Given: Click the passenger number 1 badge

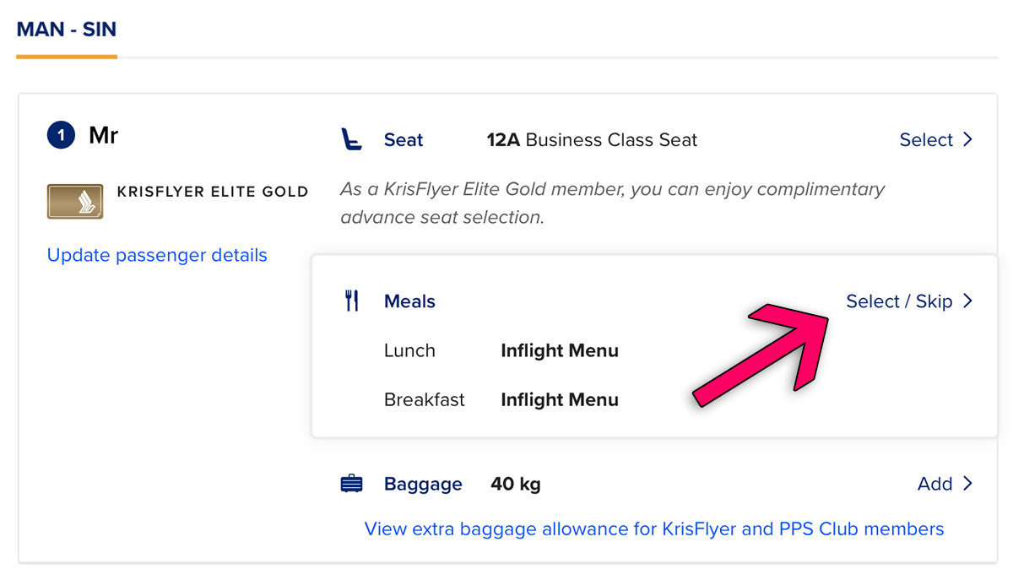Looking at the screenshot, I should 61,135.
